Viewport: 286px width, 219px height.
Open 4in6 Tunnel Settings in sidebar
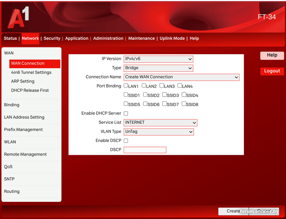click(31, 72)
